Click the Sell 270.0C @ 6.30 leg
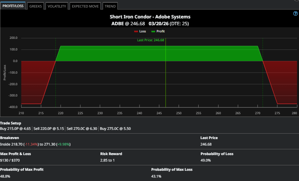Image resolution: width=299 pixels, height=181 pixels. pos(82,129)
